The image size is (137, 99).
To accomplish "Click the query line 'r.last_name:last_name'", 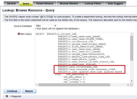I will tap(79, 49).
